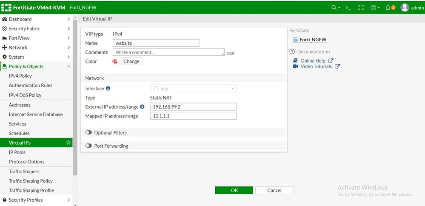Click the FortiView chart icon
This screenshot has height=206, width=425.
tap(4, 38)
